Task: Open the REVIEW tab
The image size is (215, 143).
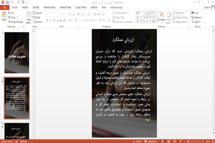Action: pos(94,8)
